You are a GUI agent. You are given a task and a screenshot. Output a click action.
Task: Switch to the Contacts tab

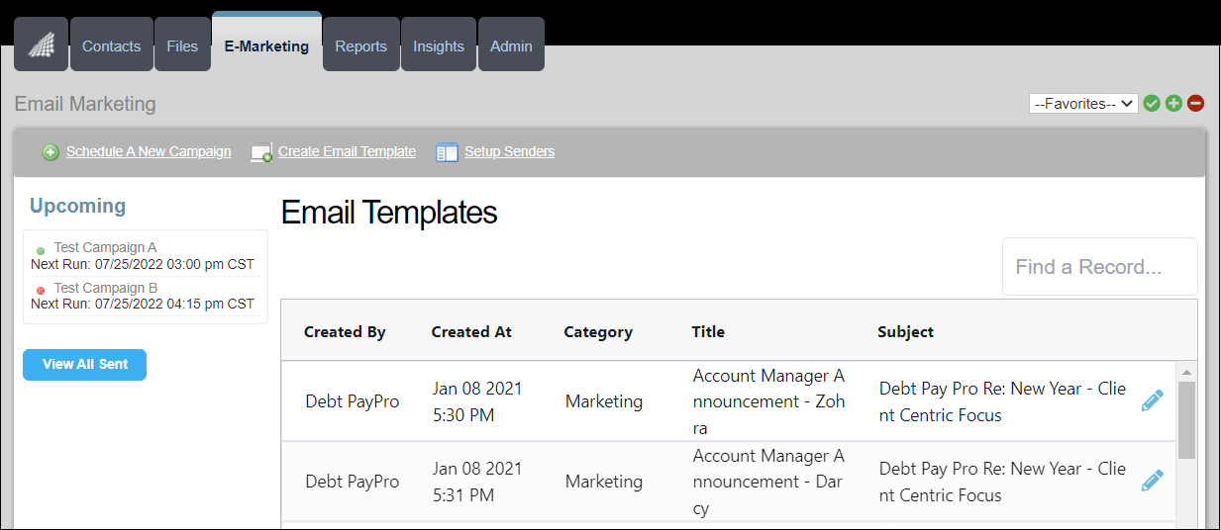pos(112,44)
